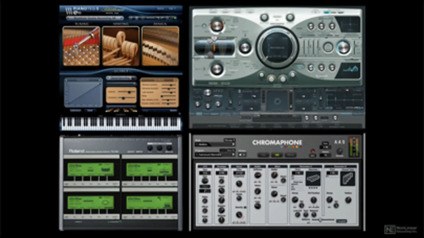The width and height of the screenshot is (424, 238).
Task: Click Sculpture waveshaper round button
Action: point(328,48)
